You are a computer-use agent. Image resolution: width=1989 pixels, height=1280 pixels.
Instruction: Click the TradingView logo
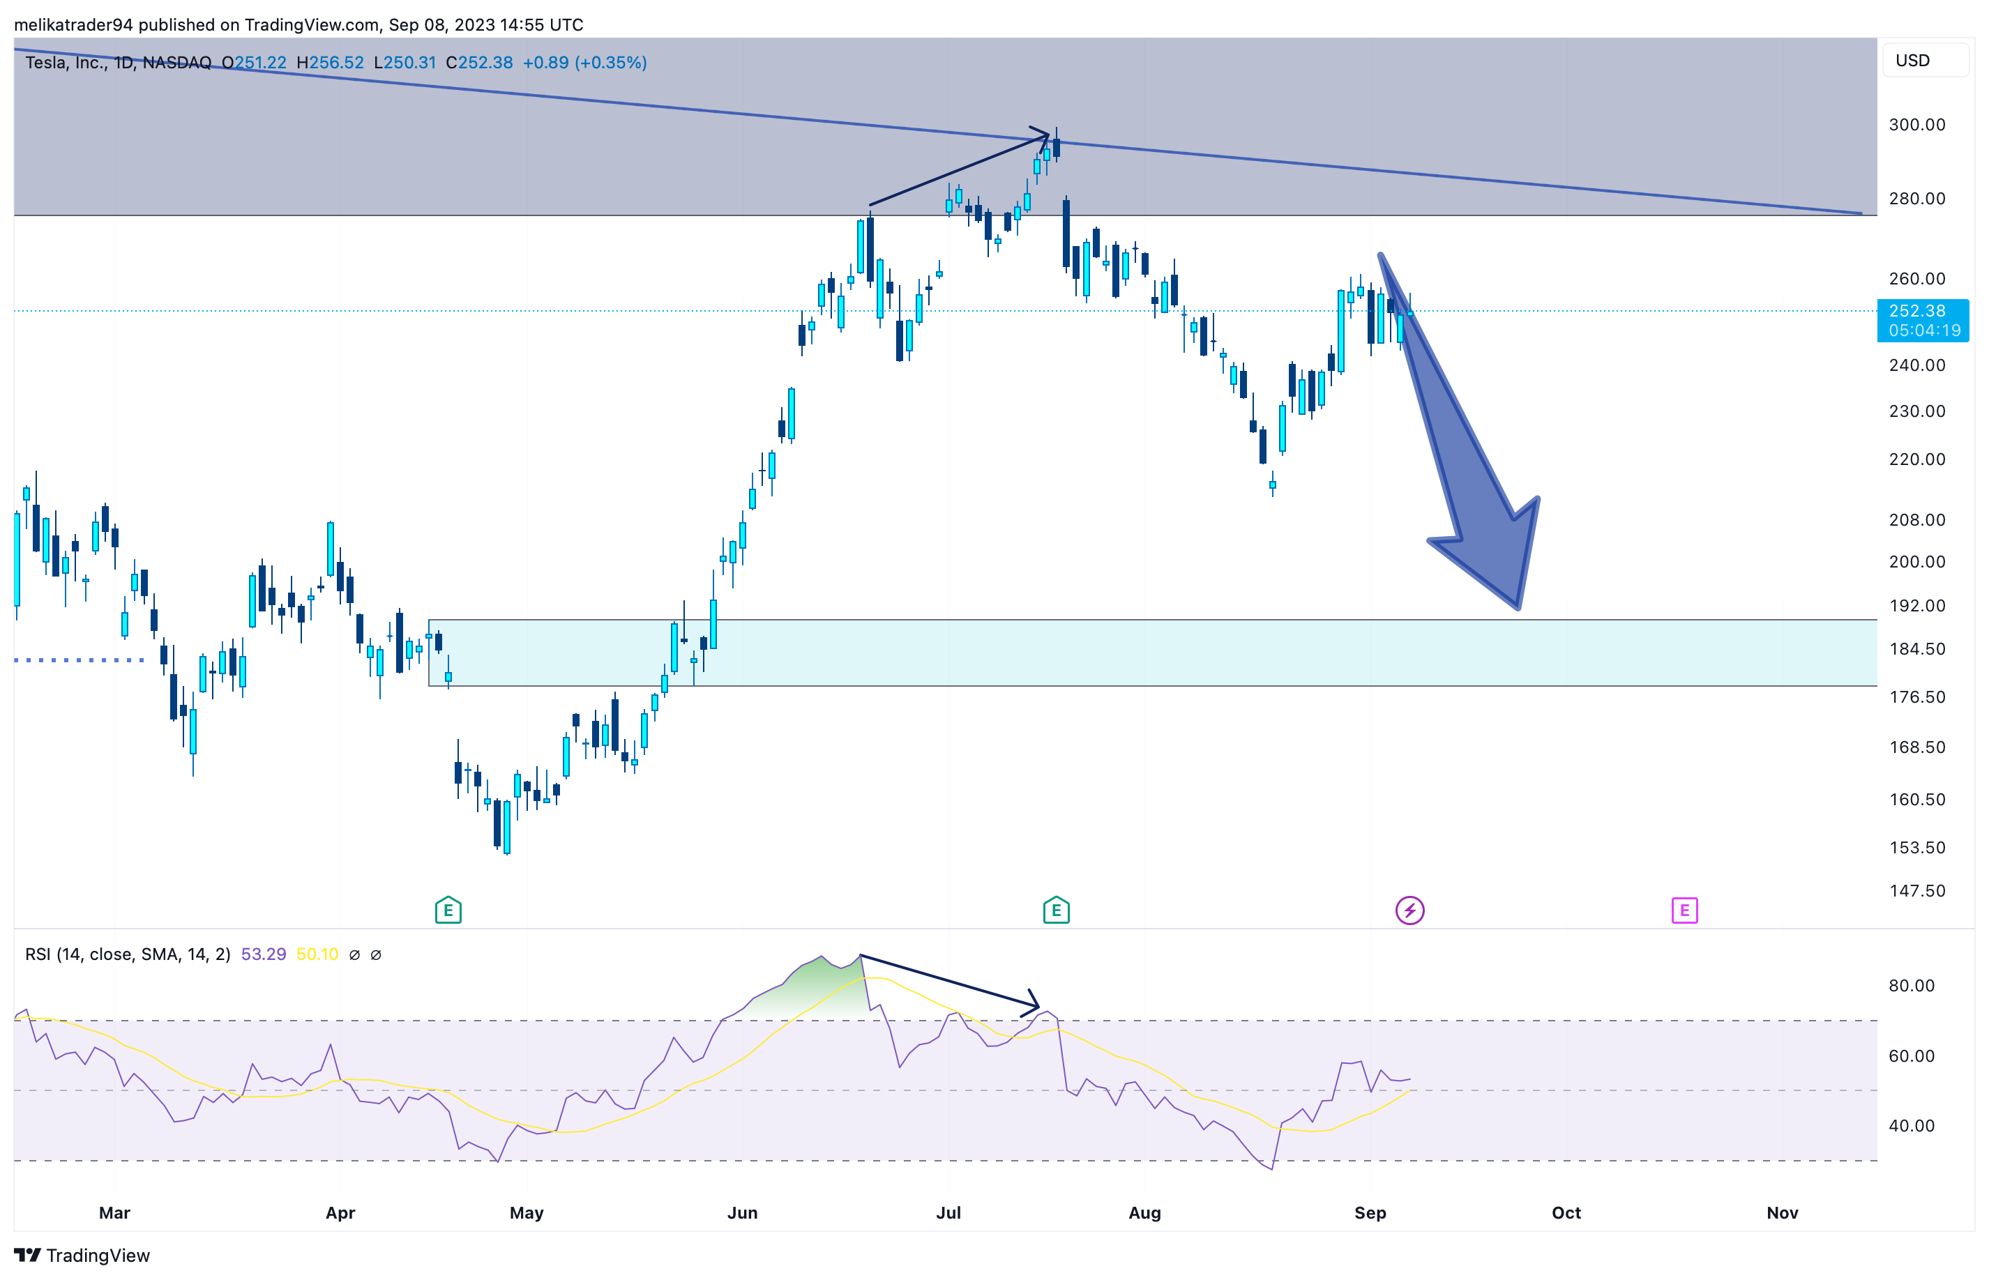(x=82, y=1255)
